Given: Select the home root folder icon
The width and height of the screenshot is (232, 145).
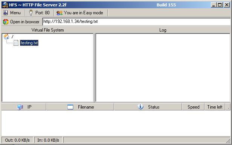Looking at the screenshot, I should [x=6, y=36].
